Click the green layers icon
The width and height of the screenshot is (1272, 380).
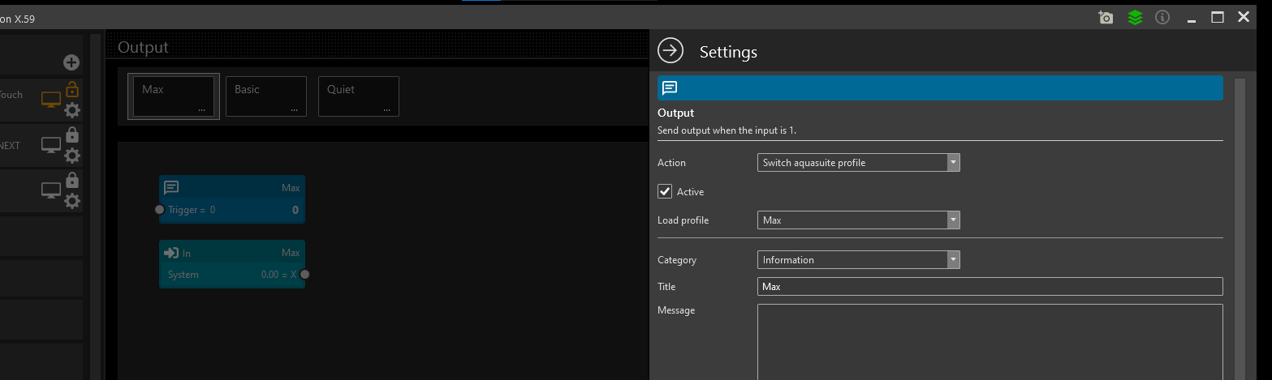click(x=1135, y=17)
